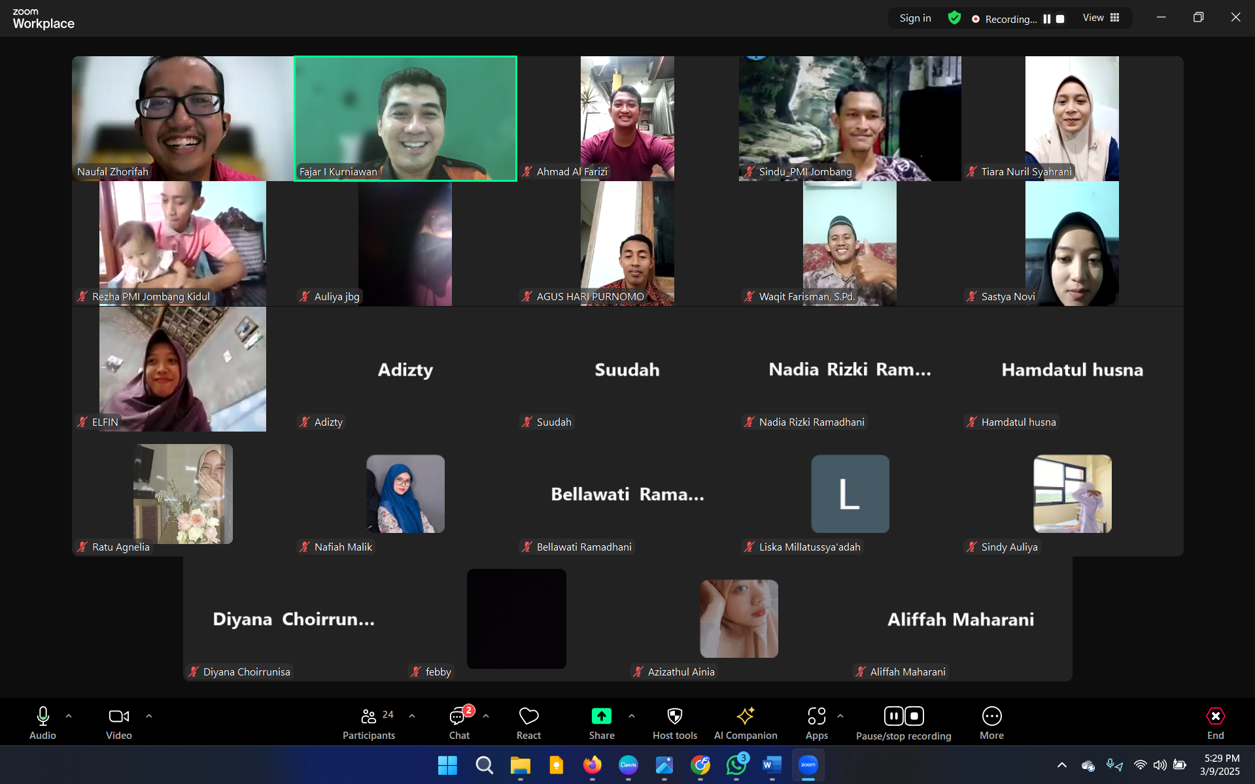Open the React emoji menu
1255x784 pixels.
coord(528,723)
